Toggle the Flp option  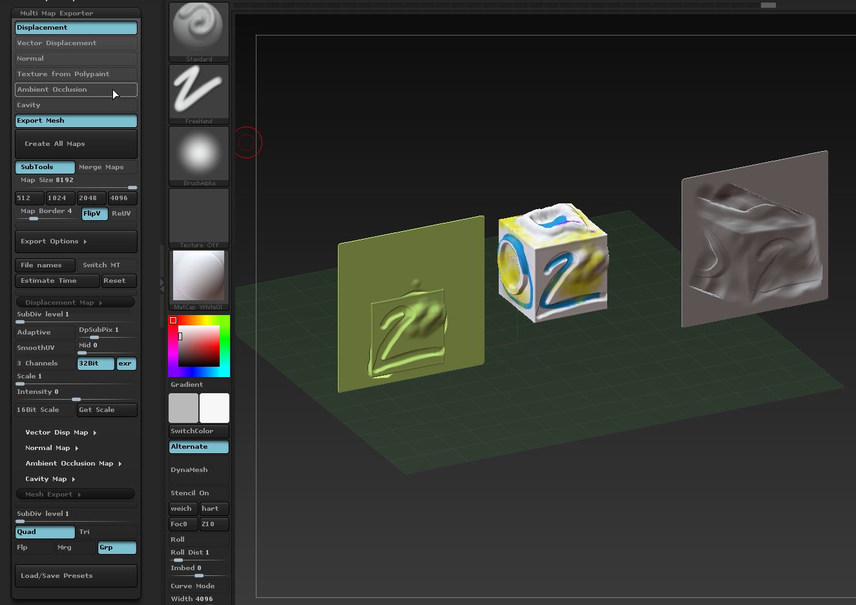(34, 548)
